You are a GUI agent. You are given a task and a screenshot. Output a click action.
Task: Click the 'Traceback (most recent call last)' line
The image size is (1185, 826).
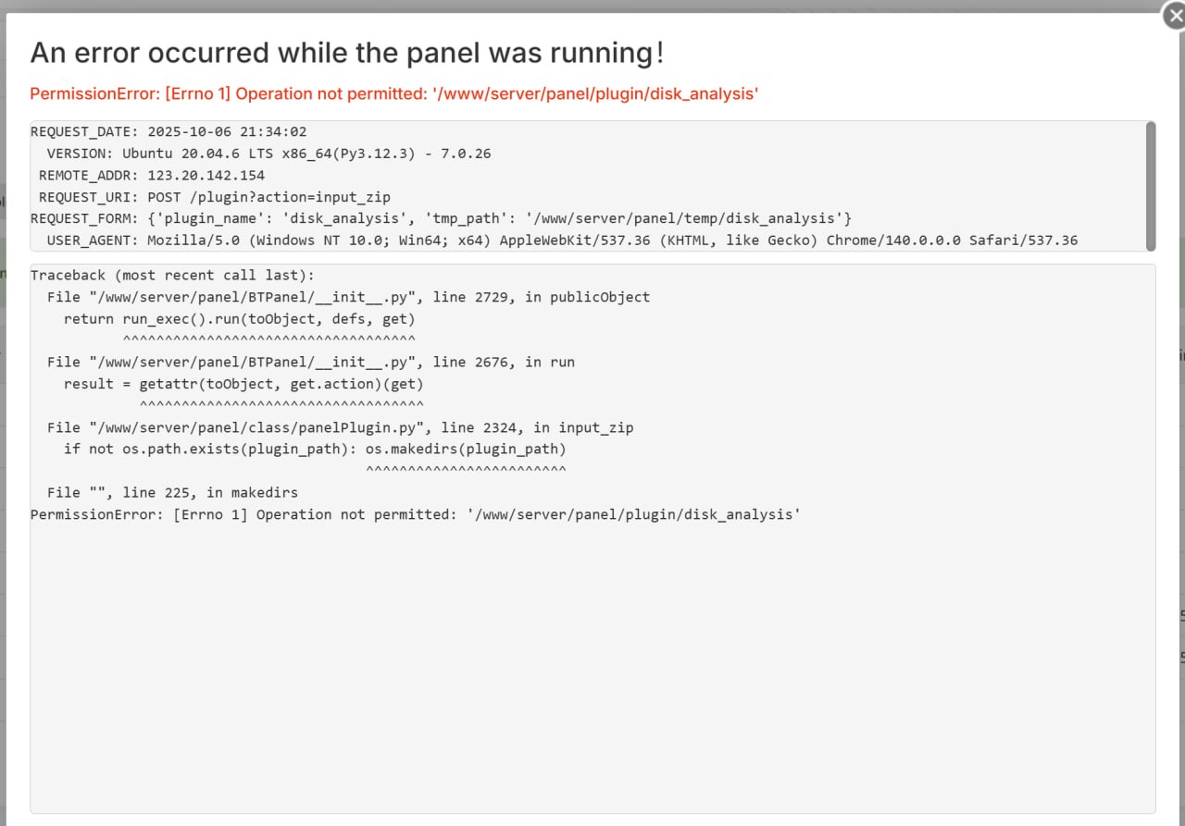click(172, 275)
